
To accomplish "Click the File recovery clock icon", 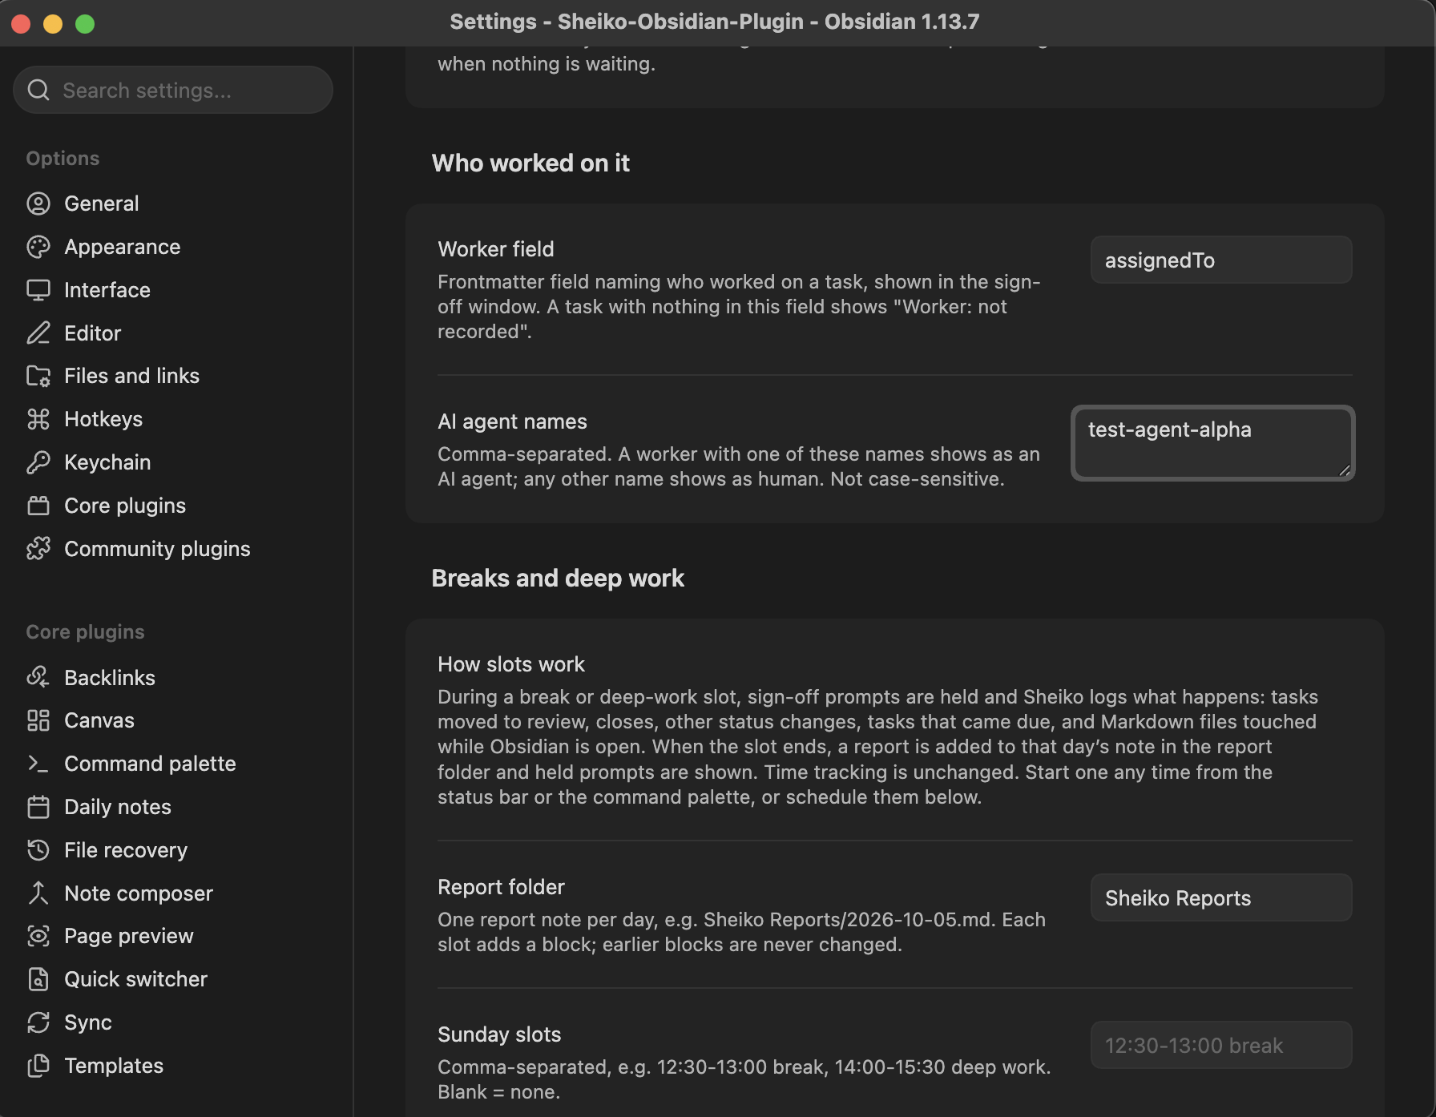I will point(38,850).
